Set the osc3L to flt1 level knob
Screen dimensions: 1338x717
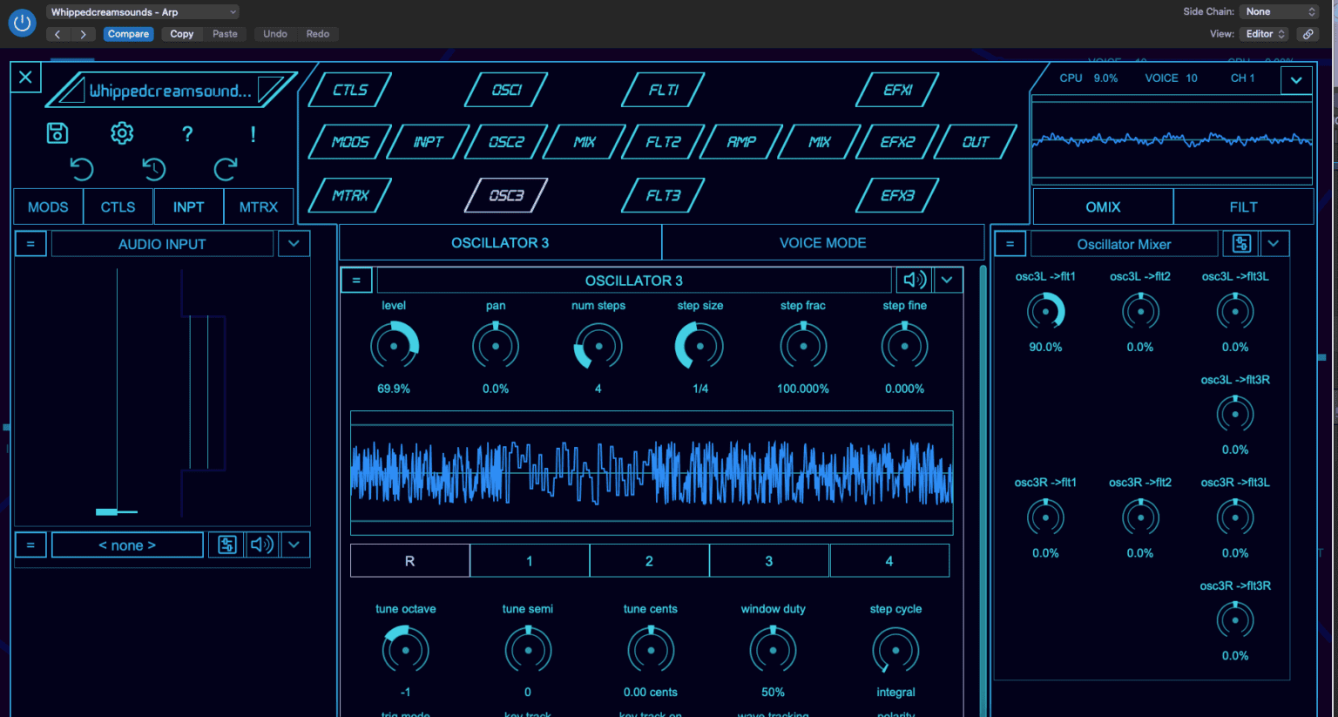1045,311
